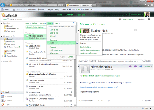This screenshot has width=154, height=110.
Task: Select the Flagged filter option
Action: (x=53, y=47)
